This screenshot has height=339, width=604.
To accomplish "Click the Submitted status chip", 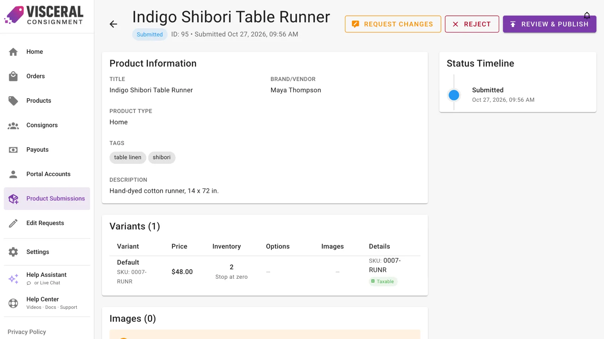I will 149,34.
